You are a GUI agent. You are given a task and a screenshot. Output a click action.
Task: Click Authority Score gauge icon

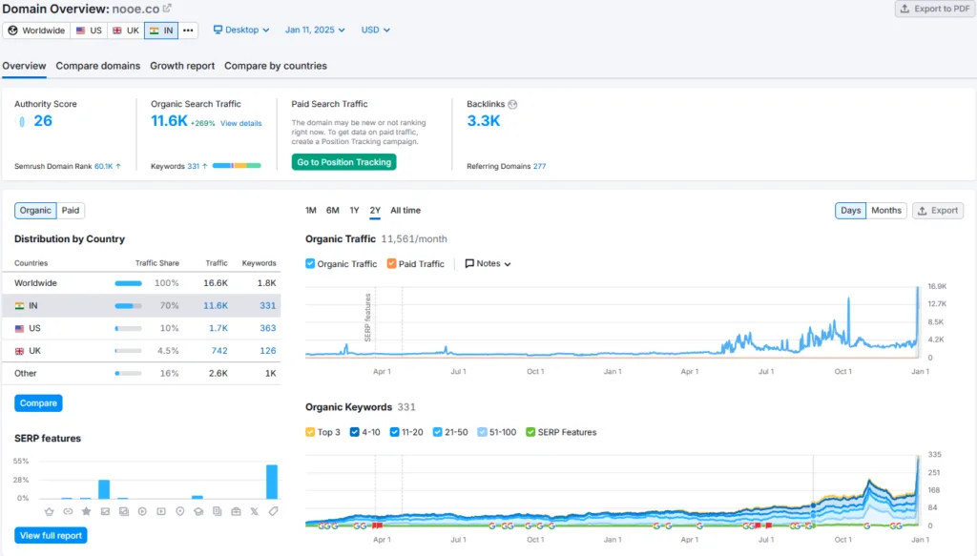click(x=22, y=121)
